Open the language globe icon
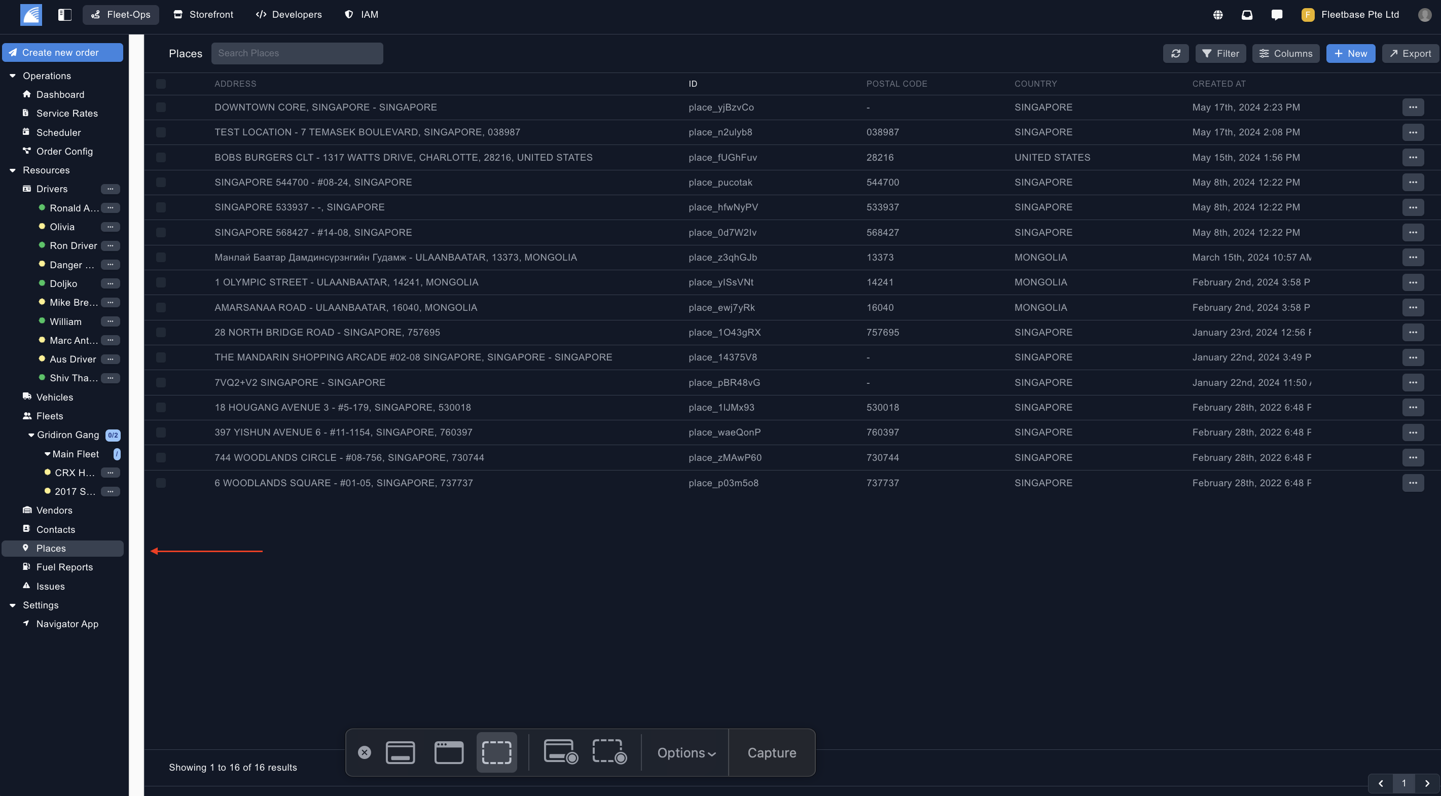The width and height of the screenshot is (1441, 796). [x=1218, y=15]
